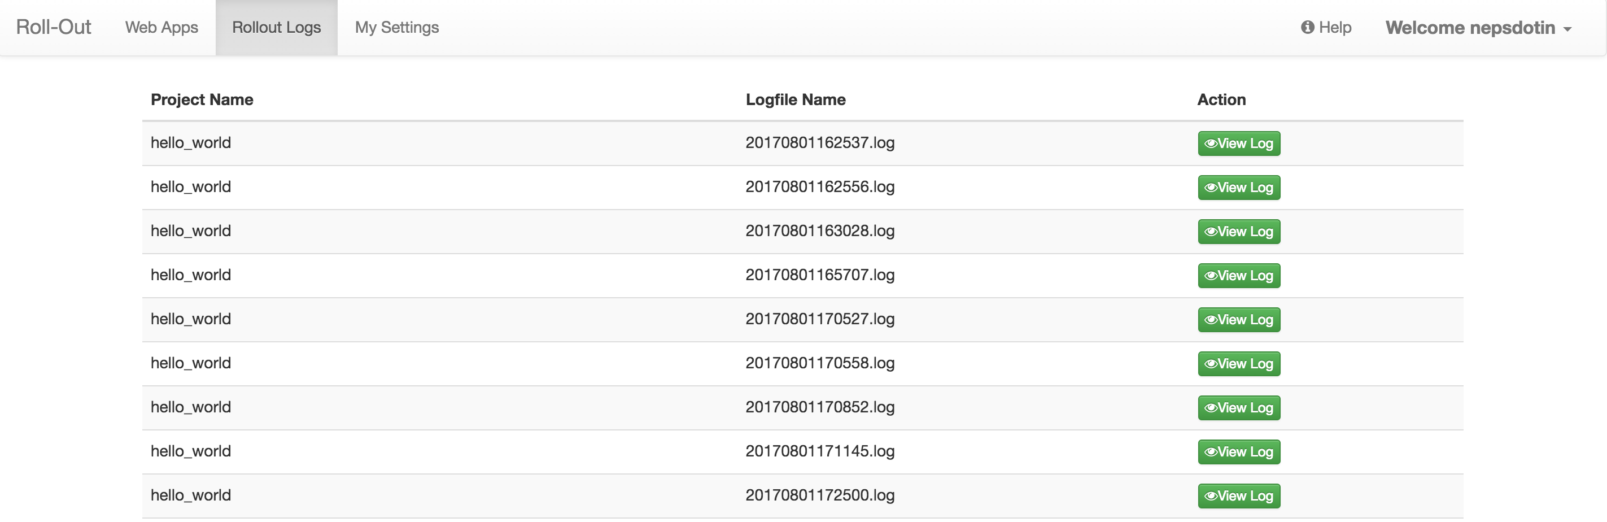Select logfile name 20170801170852.log cell
1607x522 pixels.
(820, 408)
